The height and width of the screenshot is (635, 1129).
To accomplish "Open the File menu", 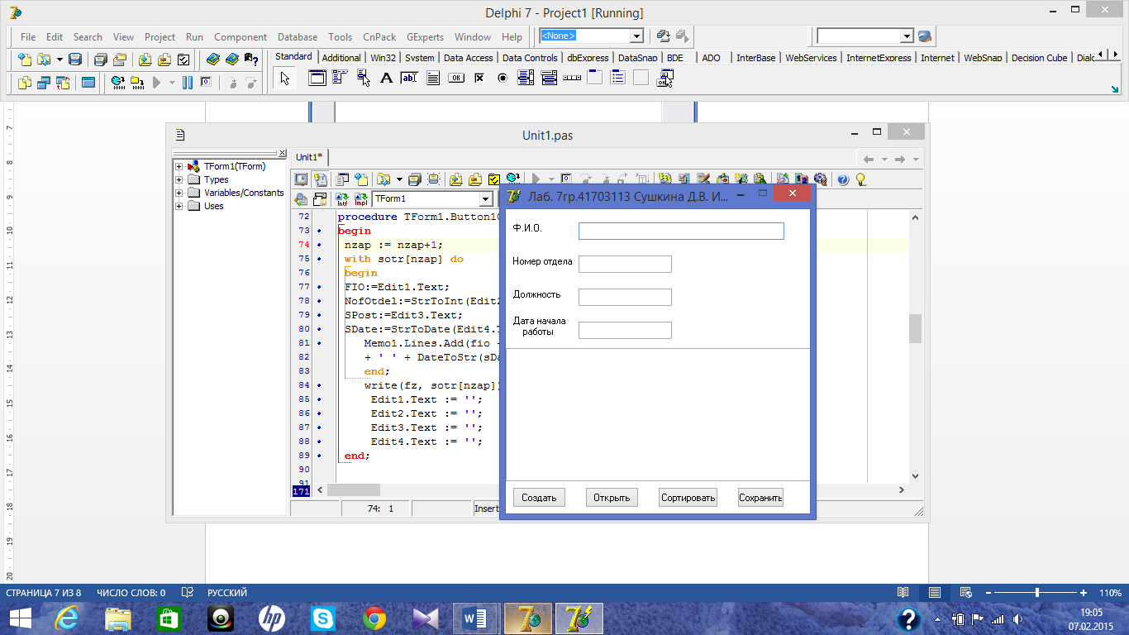I will pos(28,37).
